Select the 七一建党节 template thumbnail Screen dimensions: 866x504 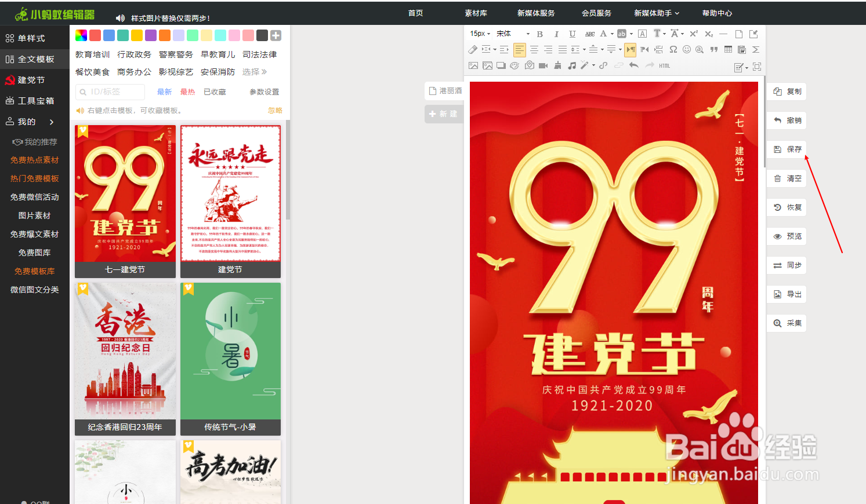pyautogui.click(x=125, y=202)
